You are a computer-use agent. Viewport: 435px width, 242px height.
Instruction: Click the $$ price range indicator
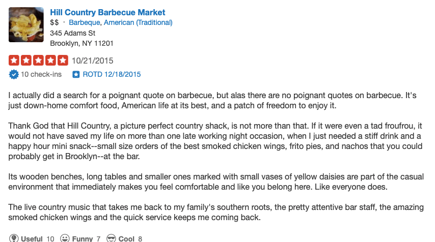pos(55,22)
